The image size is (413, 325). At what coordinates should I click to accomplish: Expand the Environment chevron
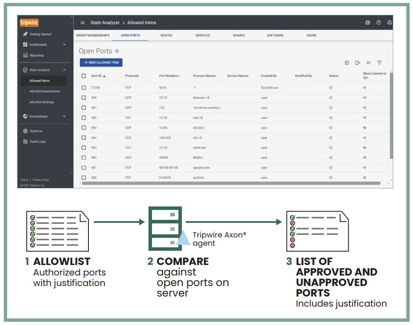[x=64, y=117]
